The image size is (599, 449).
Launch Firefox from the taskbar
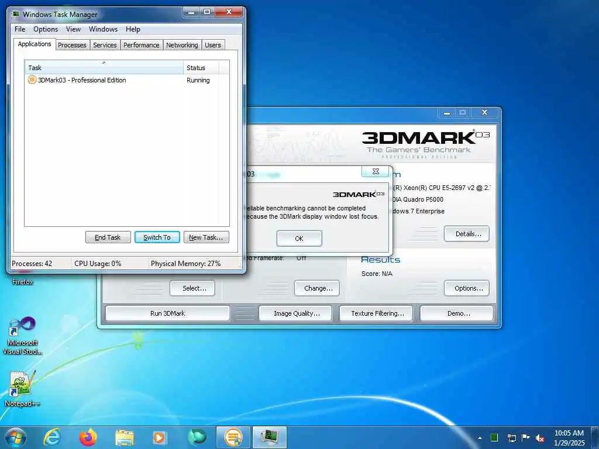point(88,437)
